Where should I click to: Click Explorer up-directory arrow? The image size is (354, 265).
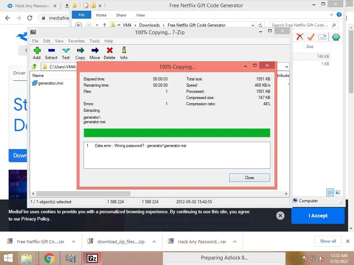tap(104, 25)
